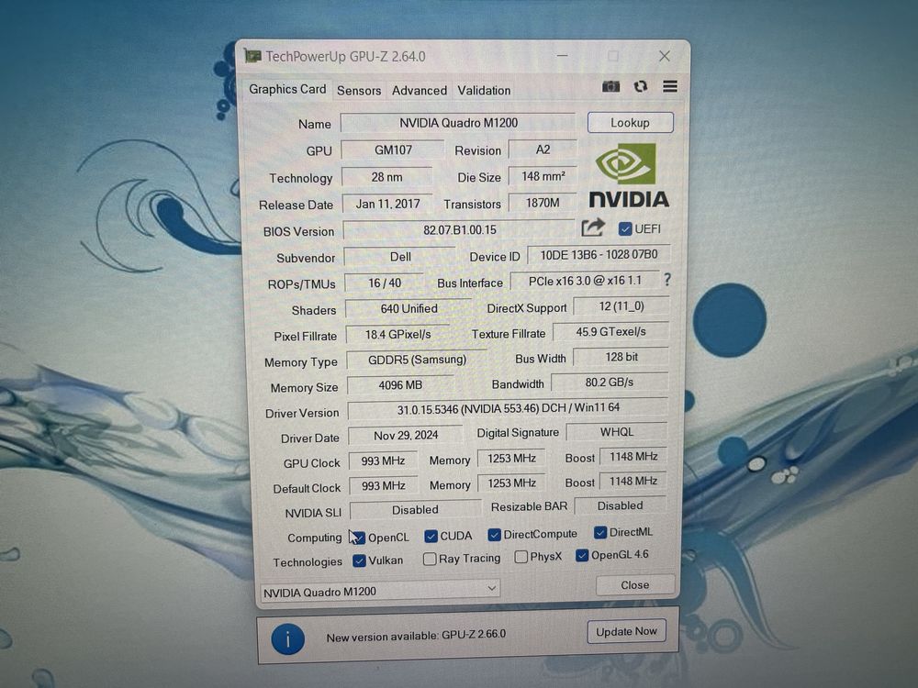Click the Bandwidth field 80.2 GB/s
This screenshot has height=688, width=918.
coord(610,383)
